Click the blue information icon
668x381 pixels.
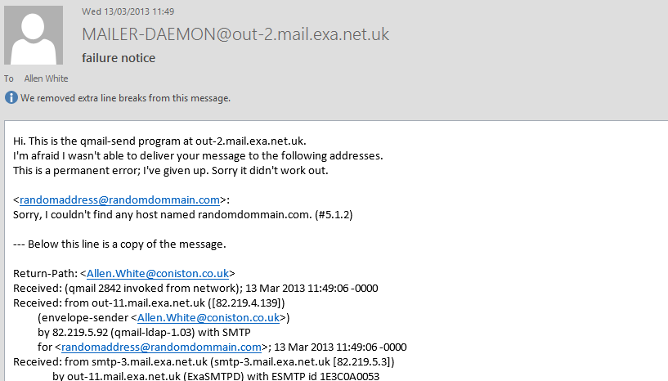11,98
